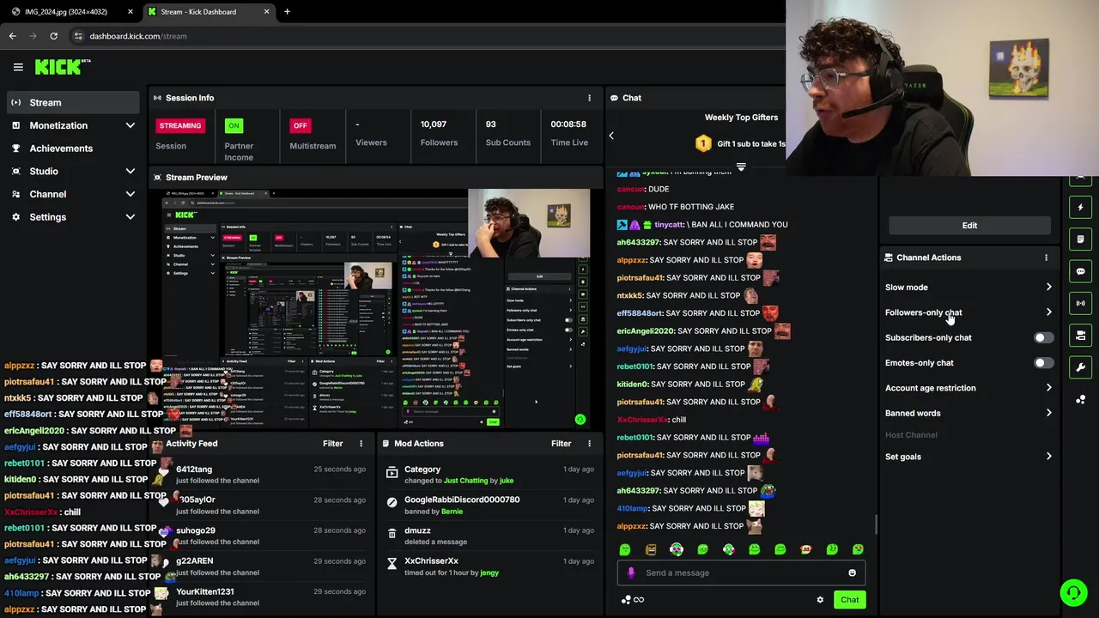
Task: Click the 10,097 Followers stat
Action: point(439,133)
